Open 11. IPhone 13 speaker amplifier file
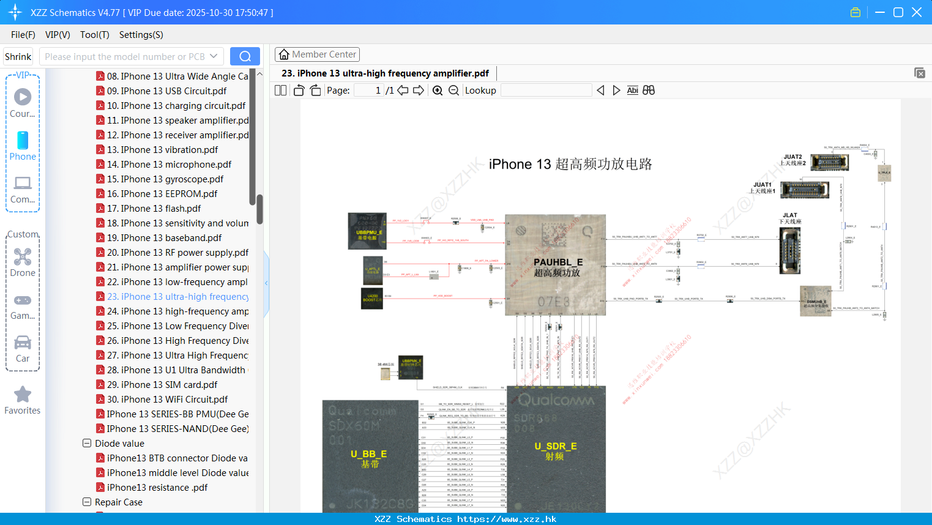The width and height of the screenshot is (932, 525). (x=172, y=121)
